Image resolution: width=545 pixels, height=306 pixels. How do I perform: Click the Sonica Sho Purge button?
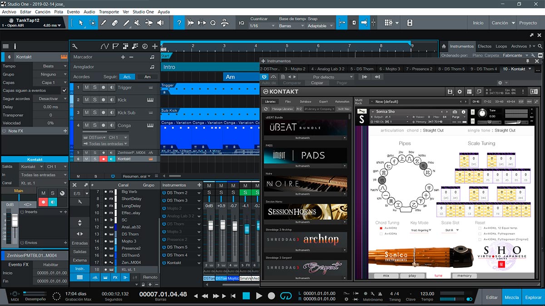455,117
